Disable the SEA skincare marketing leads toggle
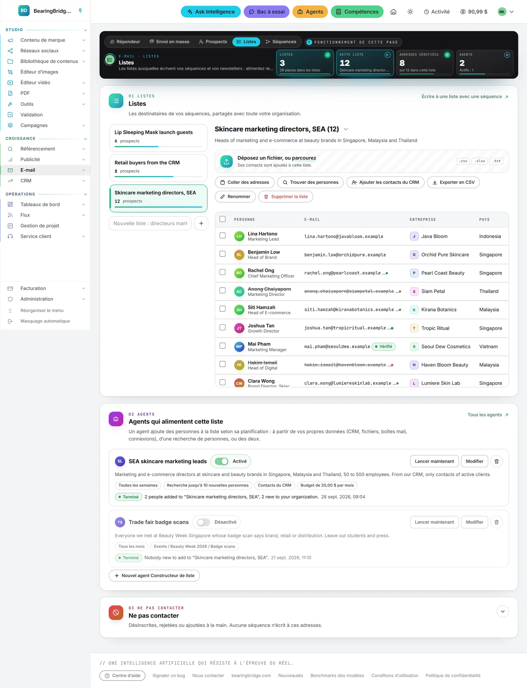Screen dimensions: 527x688 click(x=222, y=461)
